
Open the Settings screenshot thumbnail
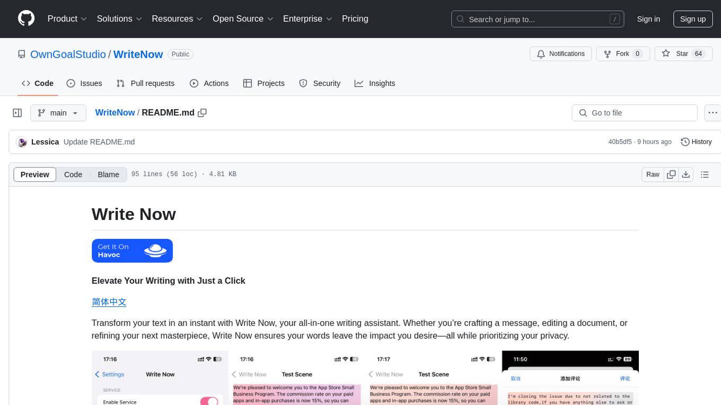click(x=160, y=378)
